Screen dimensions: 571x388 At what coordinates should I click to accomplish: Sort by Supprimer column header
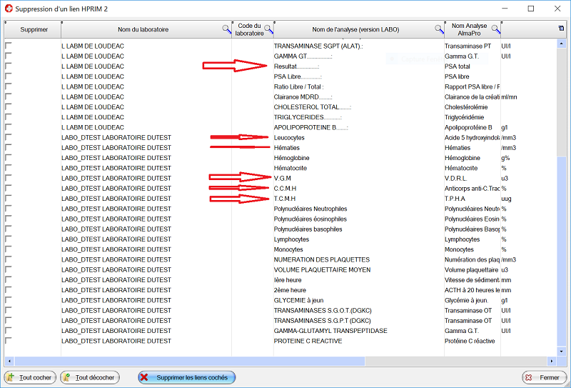pyautogui.click(x=34, y=29)
